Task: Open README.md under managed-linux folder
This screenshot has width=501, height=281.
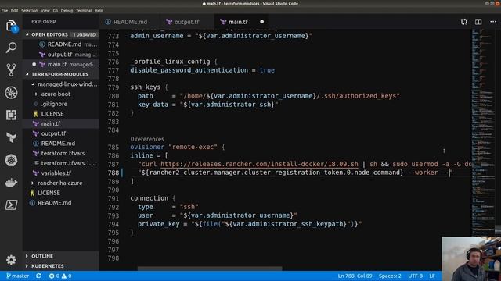Action: (61, 144)
